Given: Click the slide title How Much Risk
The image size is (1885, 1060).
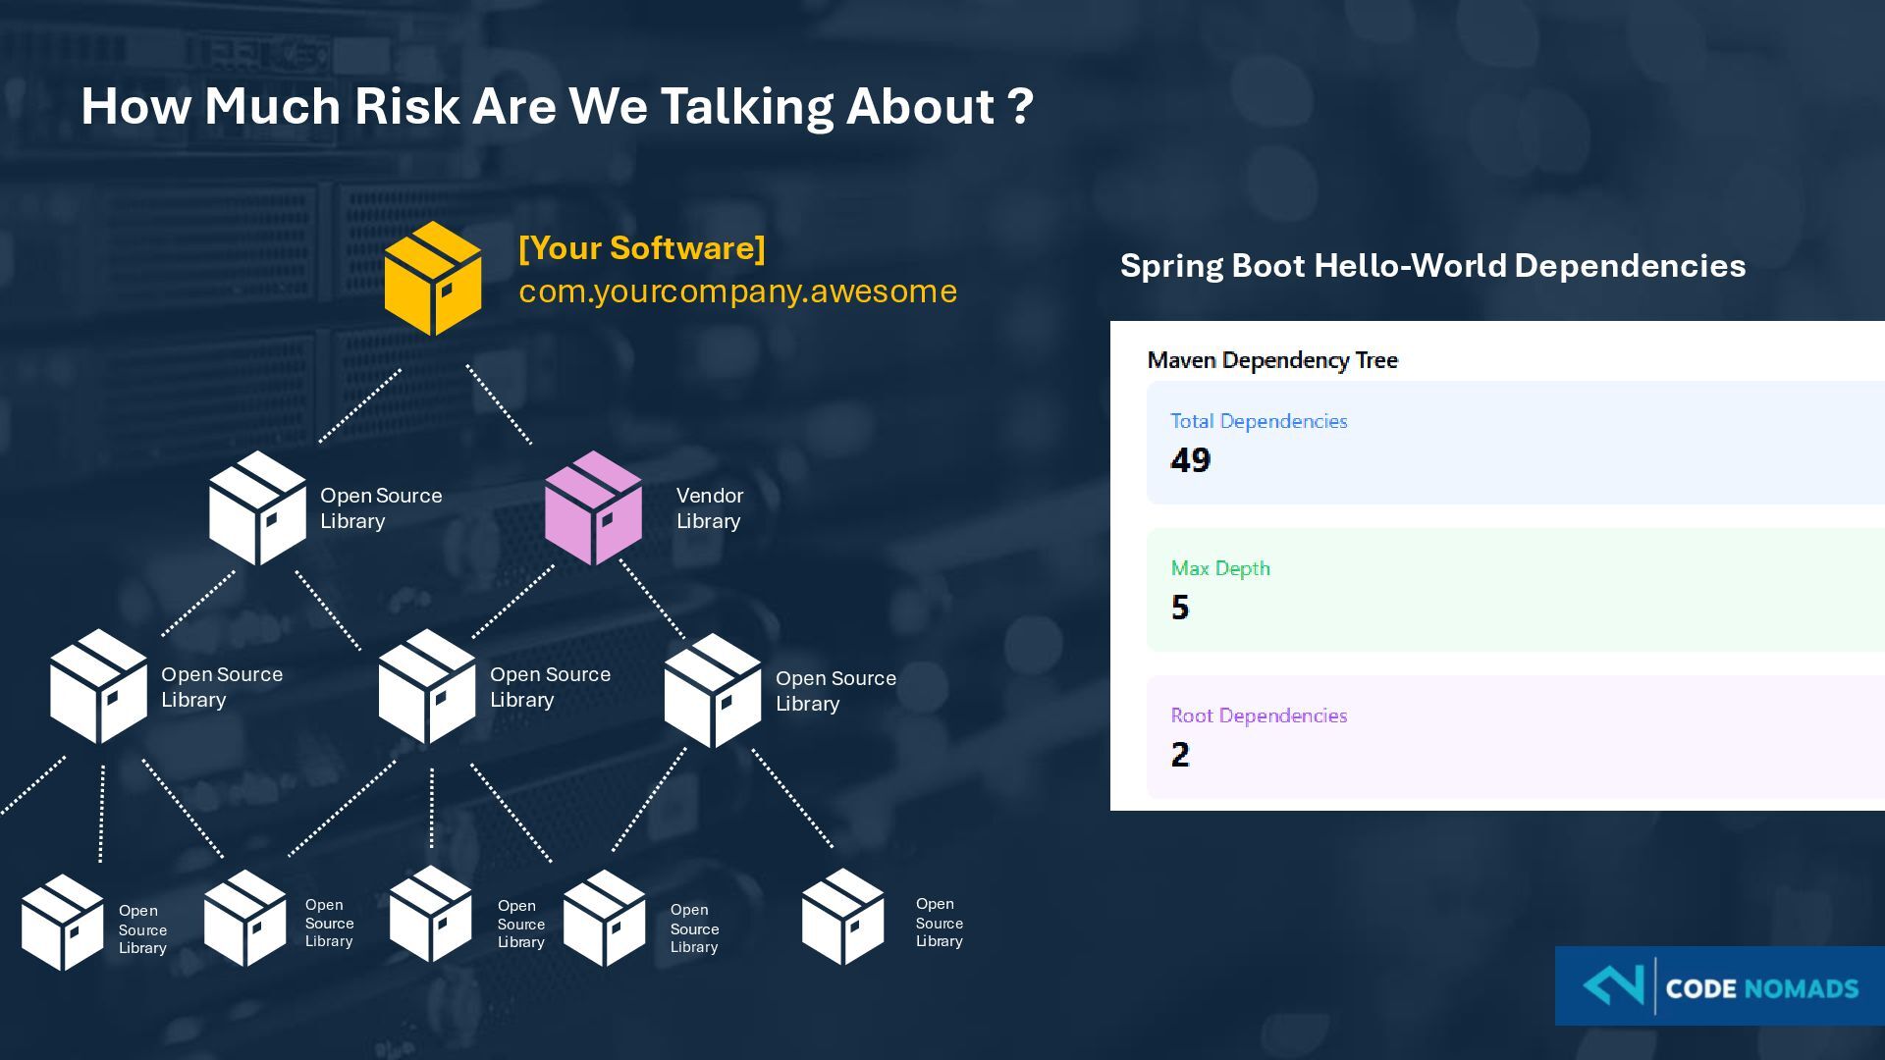Looking at the screenshot, I should 557,106.
